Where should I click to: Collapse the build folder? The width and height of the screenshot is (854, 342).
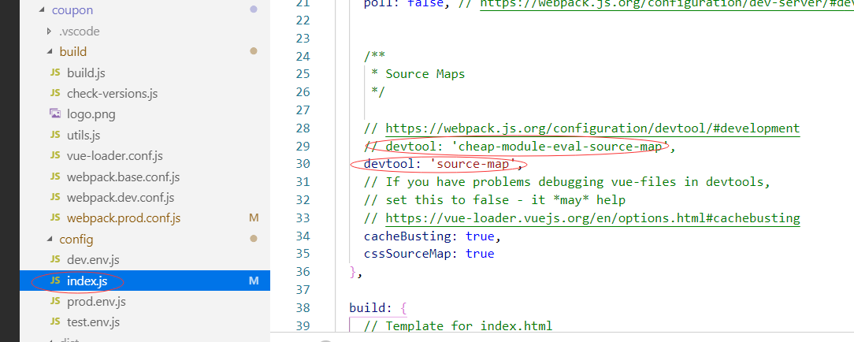click(x=50, y=52)
